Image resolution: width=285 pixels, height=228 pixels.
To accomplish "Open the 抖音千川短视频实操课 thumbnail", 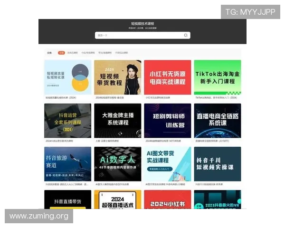I will click(x=218, y=164).
